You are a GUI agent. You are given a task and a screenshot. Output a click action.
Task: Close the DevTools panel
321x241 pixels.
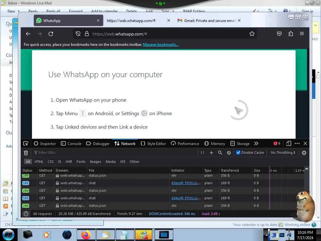(305, 143)
